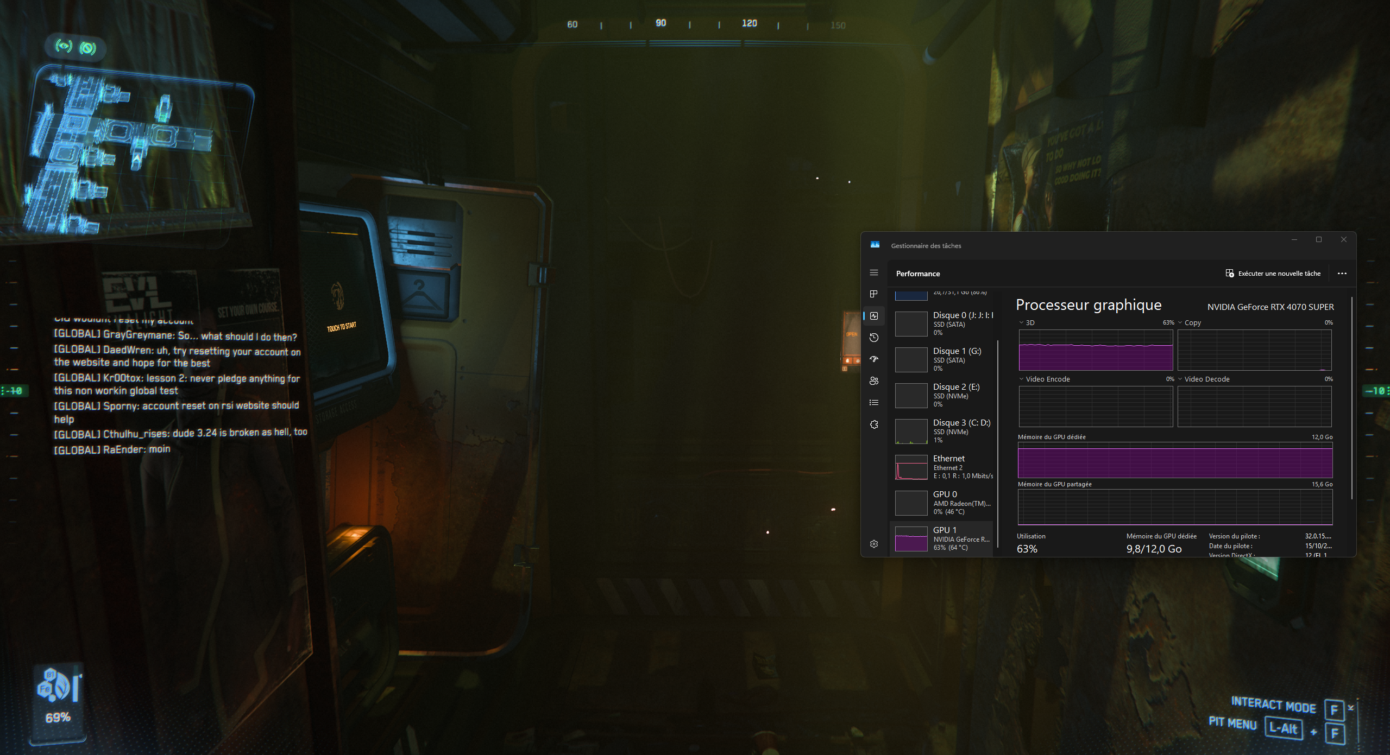Viewport: 1390px width, 755px height.
Task: Click the Performance page title
Action: point(917,274)
